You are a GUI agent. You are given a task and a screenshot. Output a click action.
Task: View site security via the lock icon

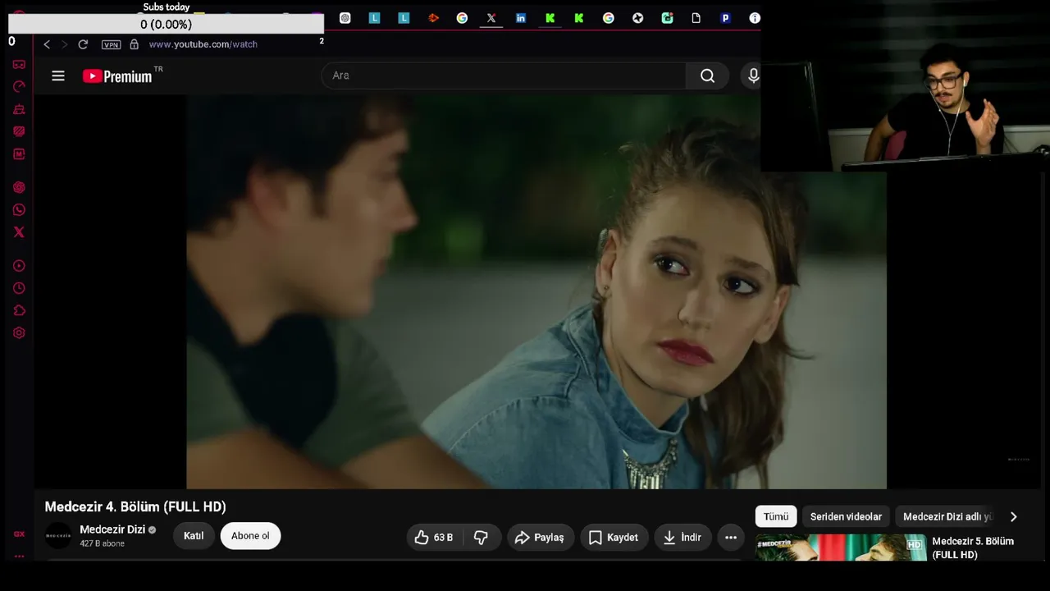pos(135,44)
